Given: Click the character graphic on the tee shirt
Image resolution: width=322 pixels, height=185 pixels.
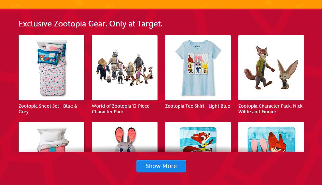Looking at the screenshot, I should click(198, 64).
